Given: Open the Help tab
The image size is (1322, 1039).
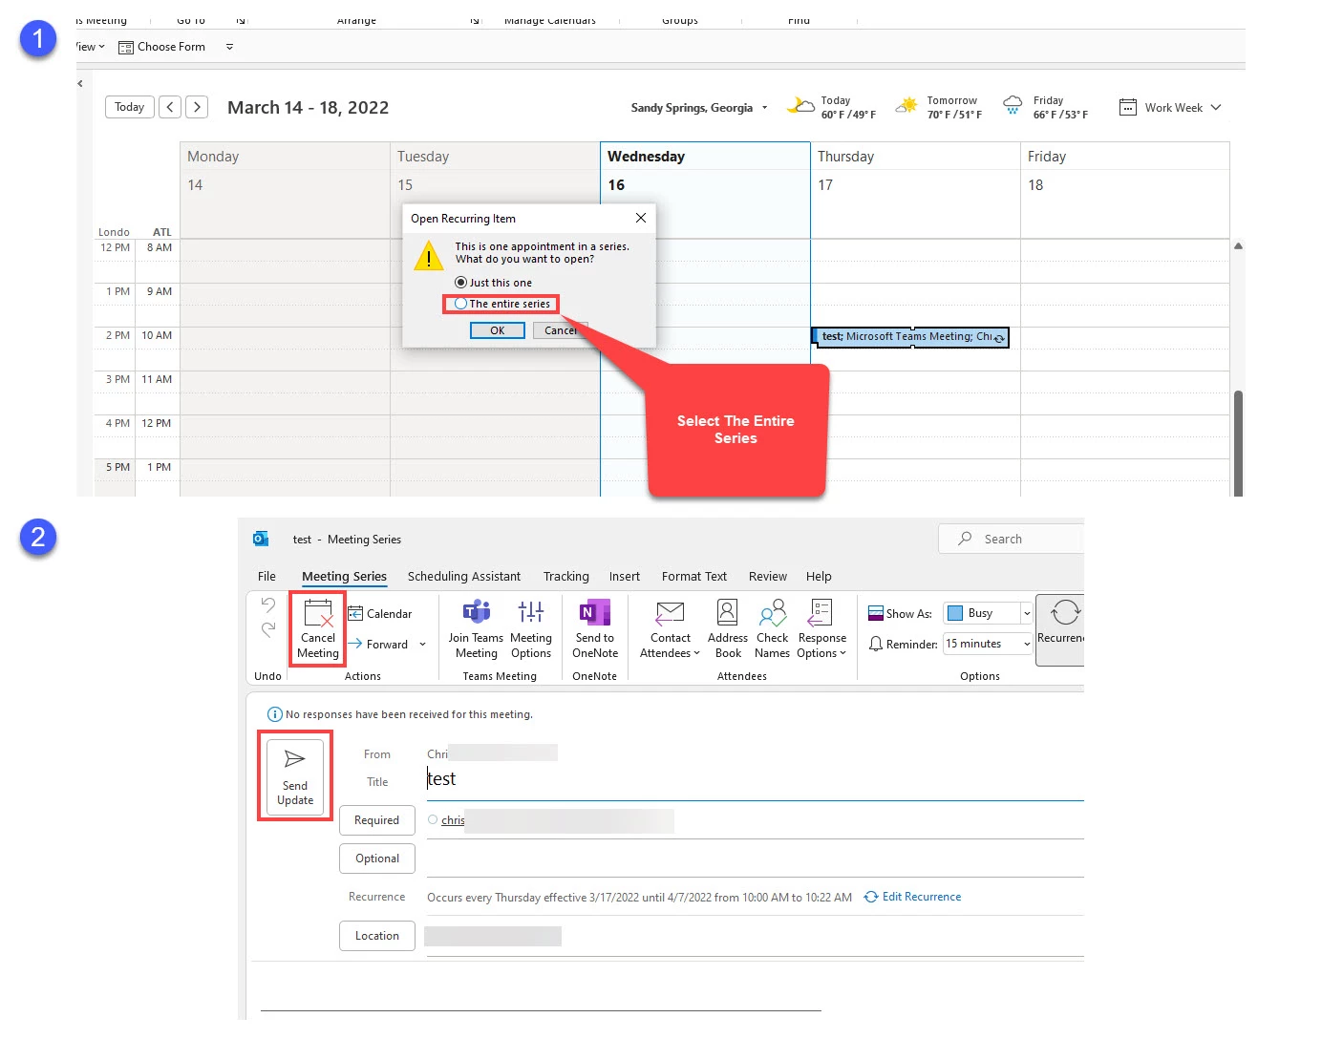Looking at the screenshot, I should pos(819,576).
